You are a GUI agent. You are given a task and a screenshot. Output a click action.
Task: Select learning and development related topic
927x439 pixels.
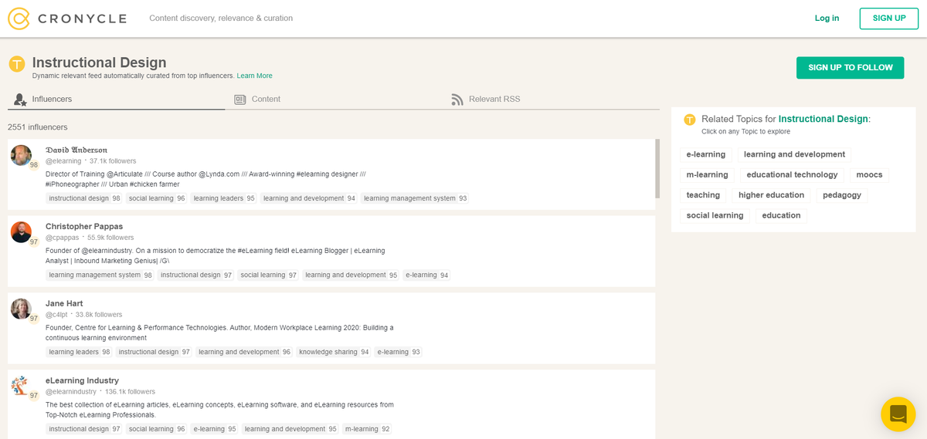pyautogui.click(x=794, y=154)
